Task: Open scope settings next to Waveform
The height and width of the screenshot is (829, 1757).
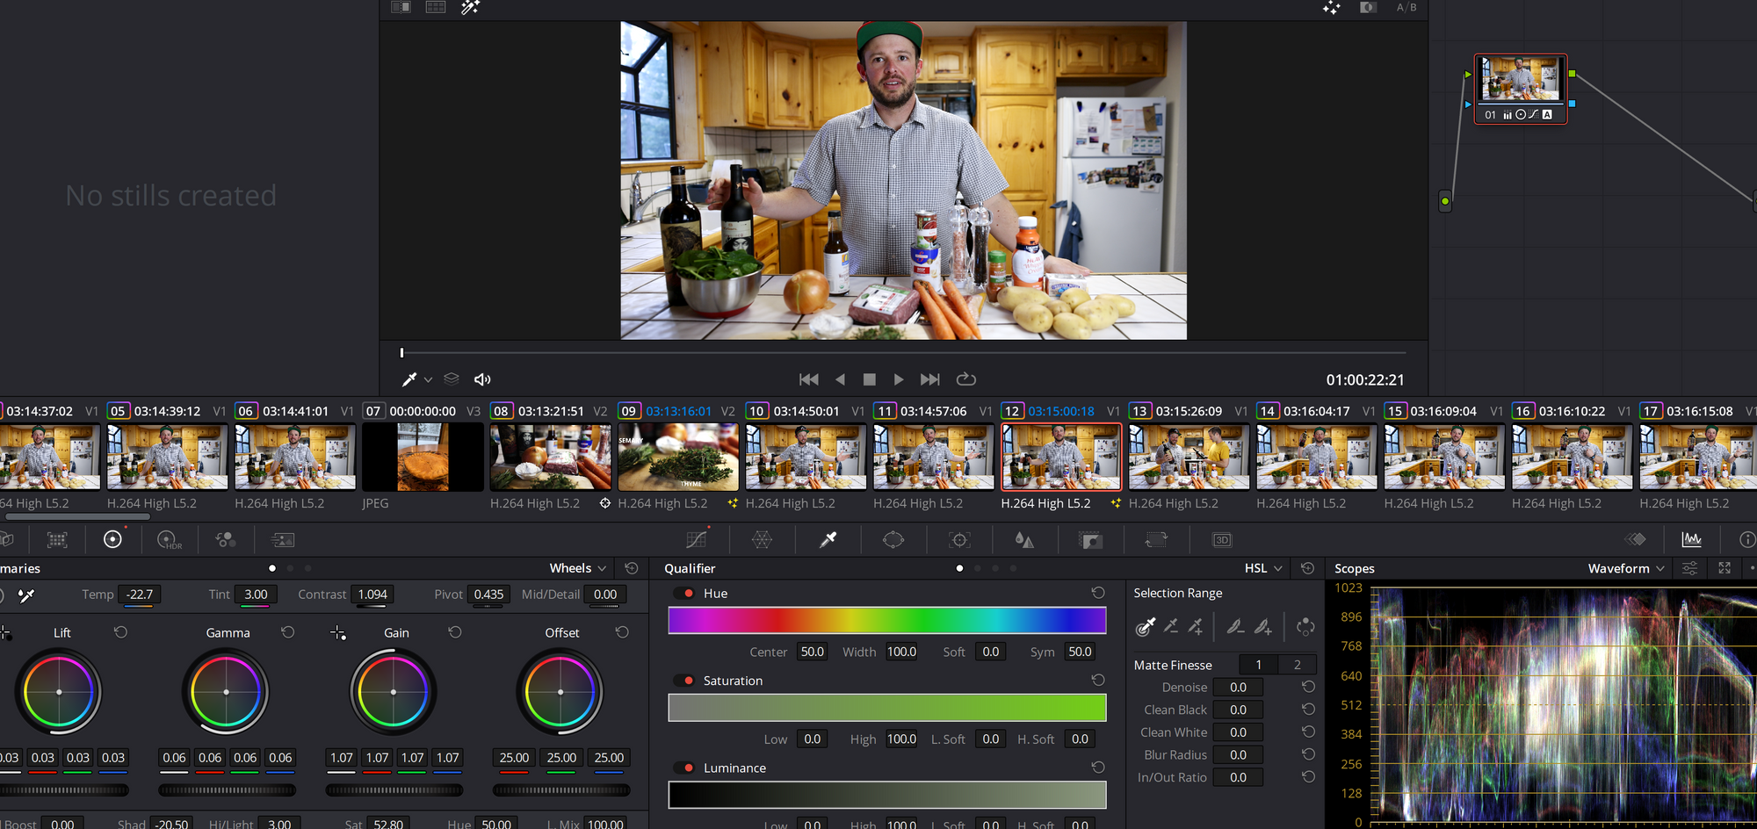Action: click(1689, 568)
